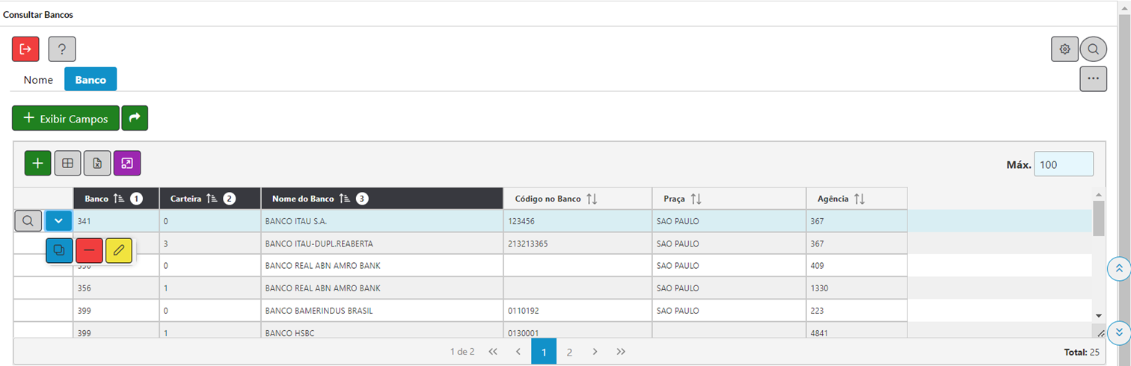Open the three-dots more options menu
1131x366 pixels.
(x=1093, y=78)
